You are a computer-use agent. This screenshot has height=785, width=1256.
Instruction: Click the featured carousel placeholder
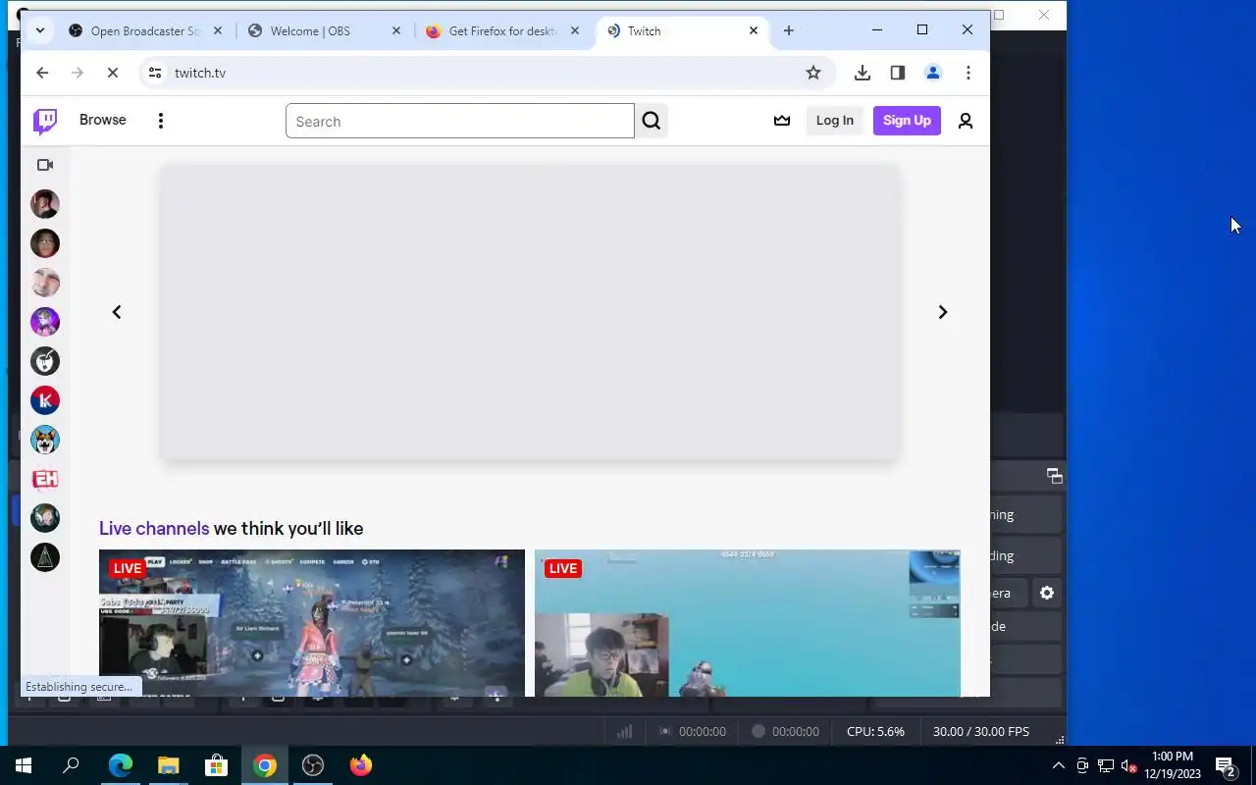[529, 312]
